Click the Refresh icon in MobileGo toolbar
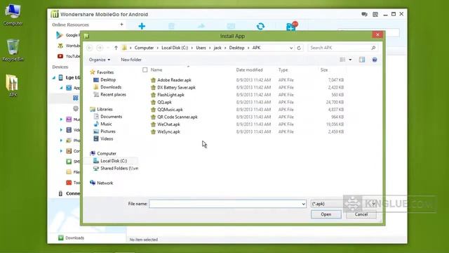Viewport: 449px width, 253px height. (x=260, y=26)
